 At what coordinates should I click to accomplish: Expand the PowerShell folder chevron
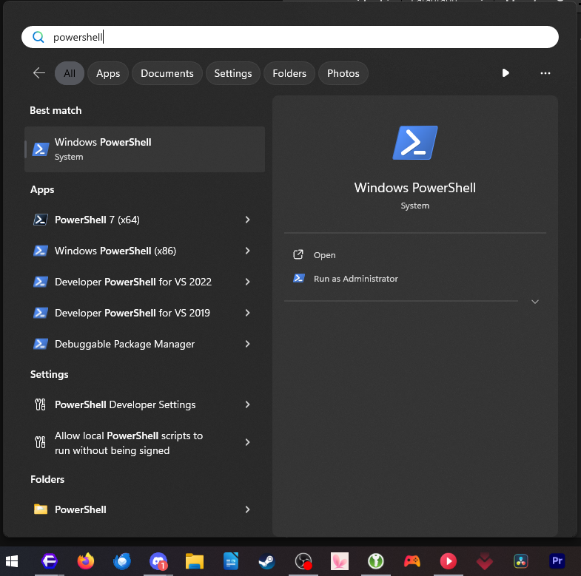coord(247,509)
